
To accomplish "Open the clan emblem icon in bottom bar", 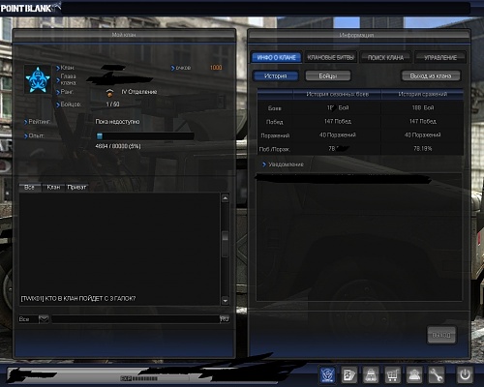I will click(327, 374).
